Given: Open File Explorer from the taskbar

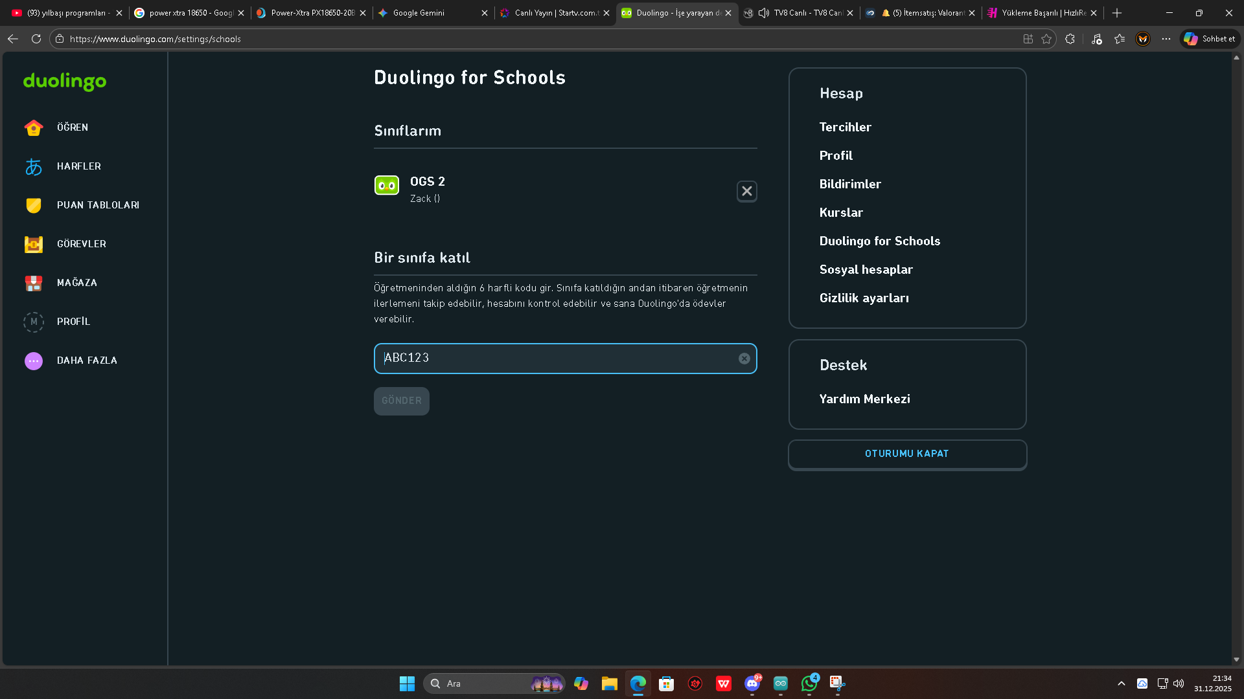Looking at the screenshot, I should point(609,683).
